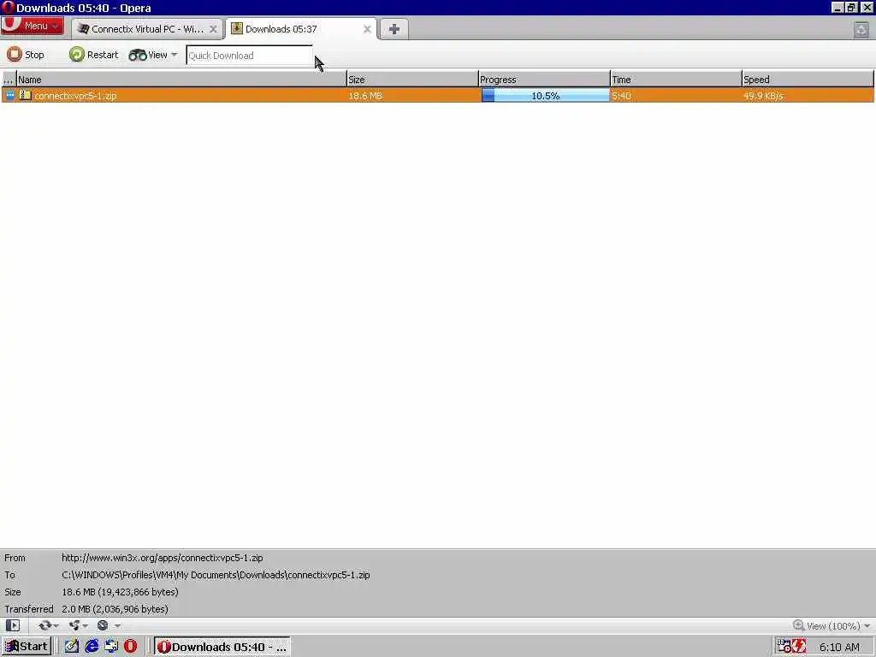Click the Downloads 05:40 taskbar button
This screenshot has width=876, height=657.
pos(222,647)
